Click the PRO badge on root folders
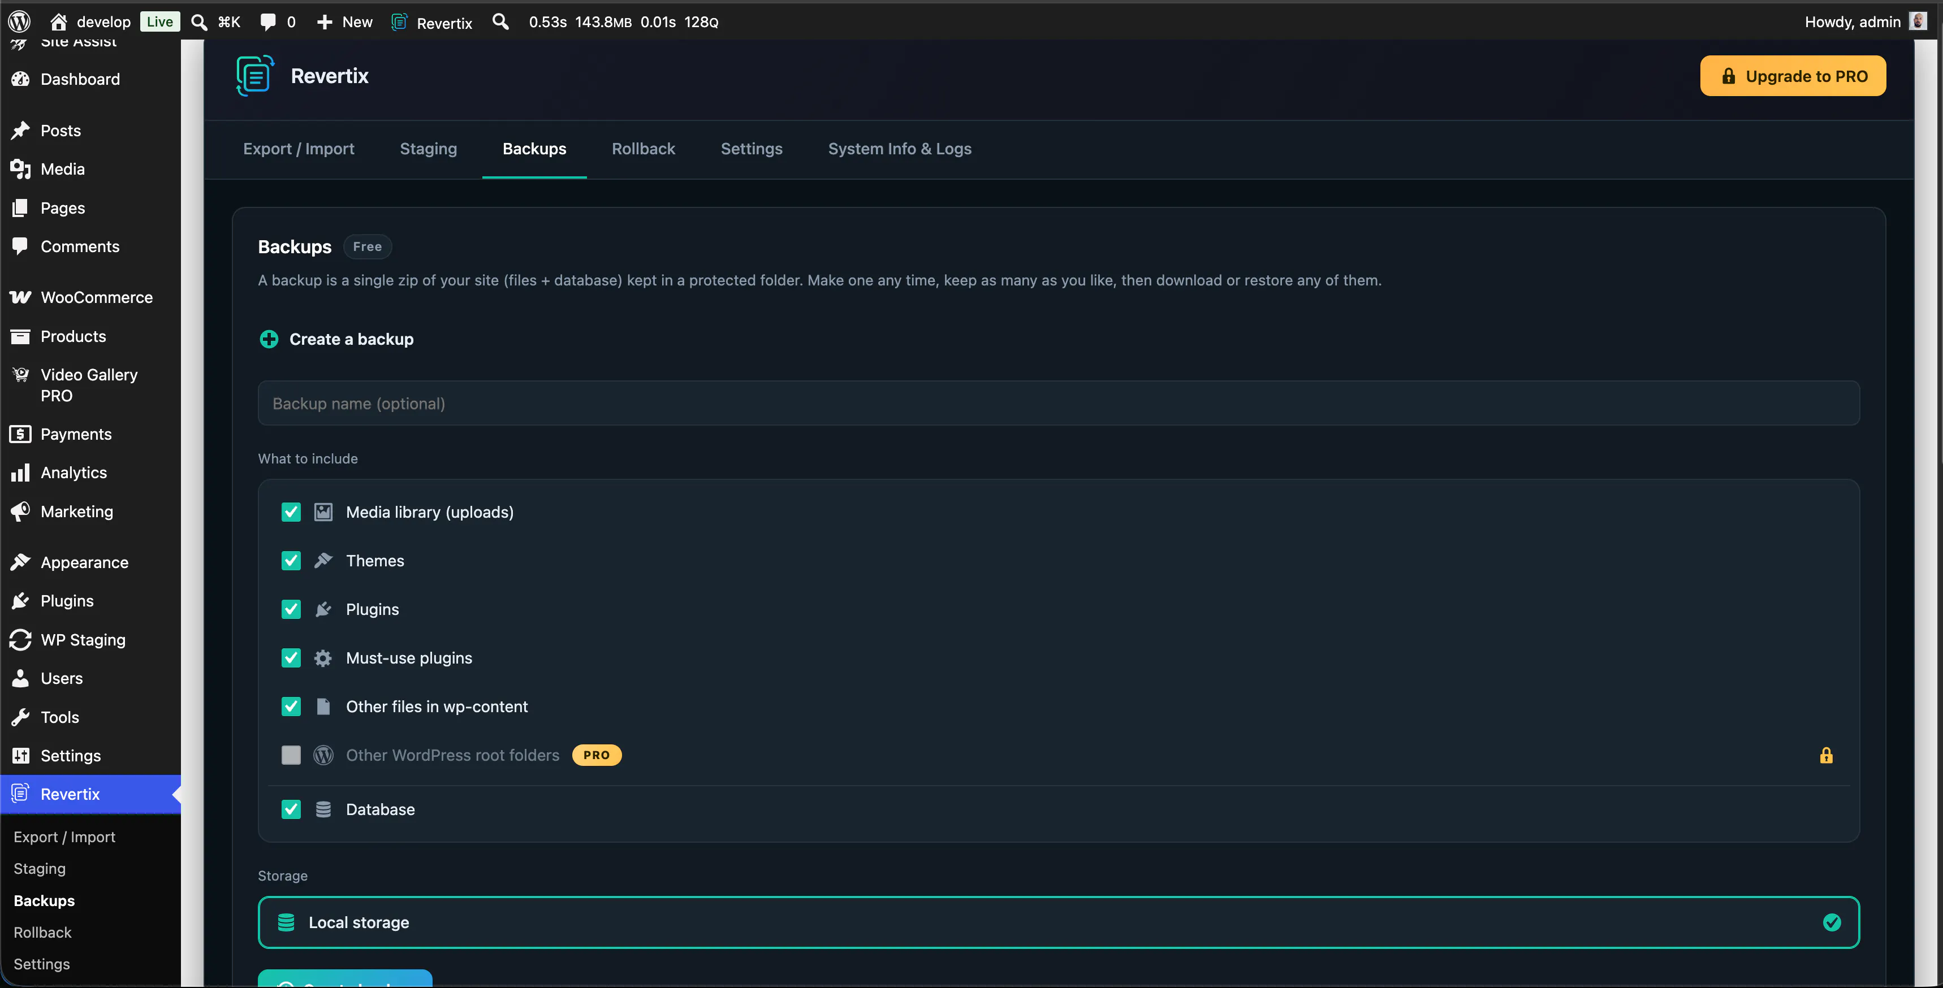 tap(597, 755)
